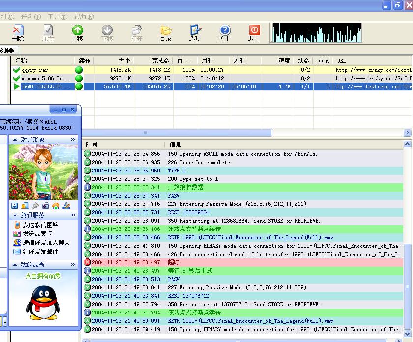413x342 pixels.
Task: Sort tasks by the 名称 column header
Action: click(x=43, y=61)
